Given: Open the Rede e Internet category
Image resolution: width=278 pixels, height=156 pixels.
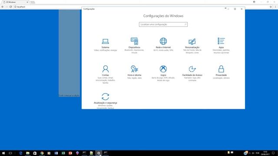Looking at the screenshot, I should (163, 45).
